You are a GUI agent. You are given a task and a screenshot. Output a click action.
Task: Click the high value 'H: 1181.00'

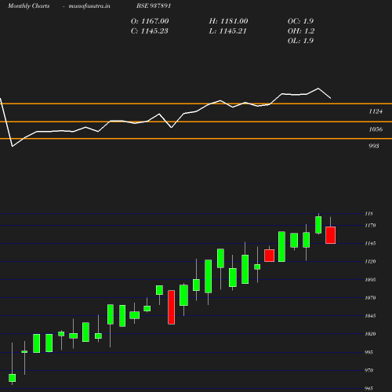pos(228,21)
